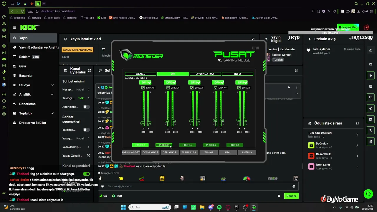Toggle LINK XY checkbox under DPI1
The width and height of the screenshot is (377, 212).
click(x=143, y=88)
